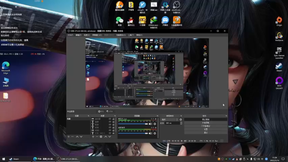Open the 视图(V) menu
The height and width of the screenshot is (162, 288).
[87, 35]
